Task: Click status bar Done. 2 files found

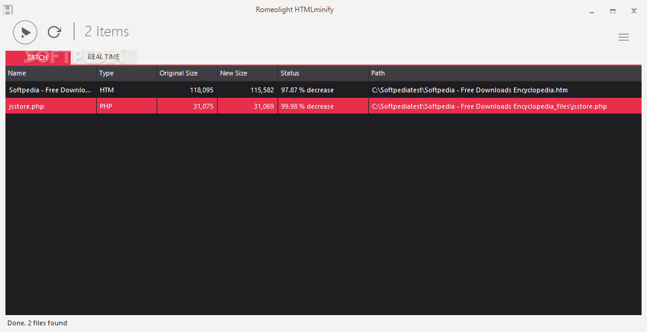Action: point(37,323)
